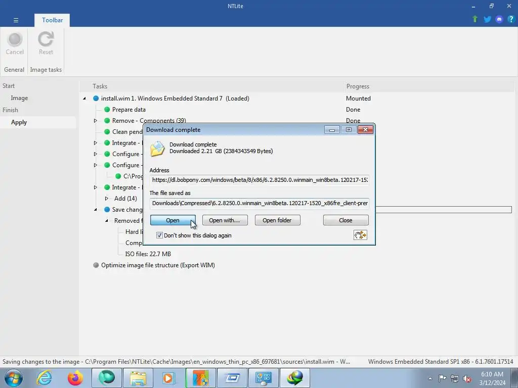Uncheck Don't show this dialog again
518x388 pixels.
click(159, 235)
